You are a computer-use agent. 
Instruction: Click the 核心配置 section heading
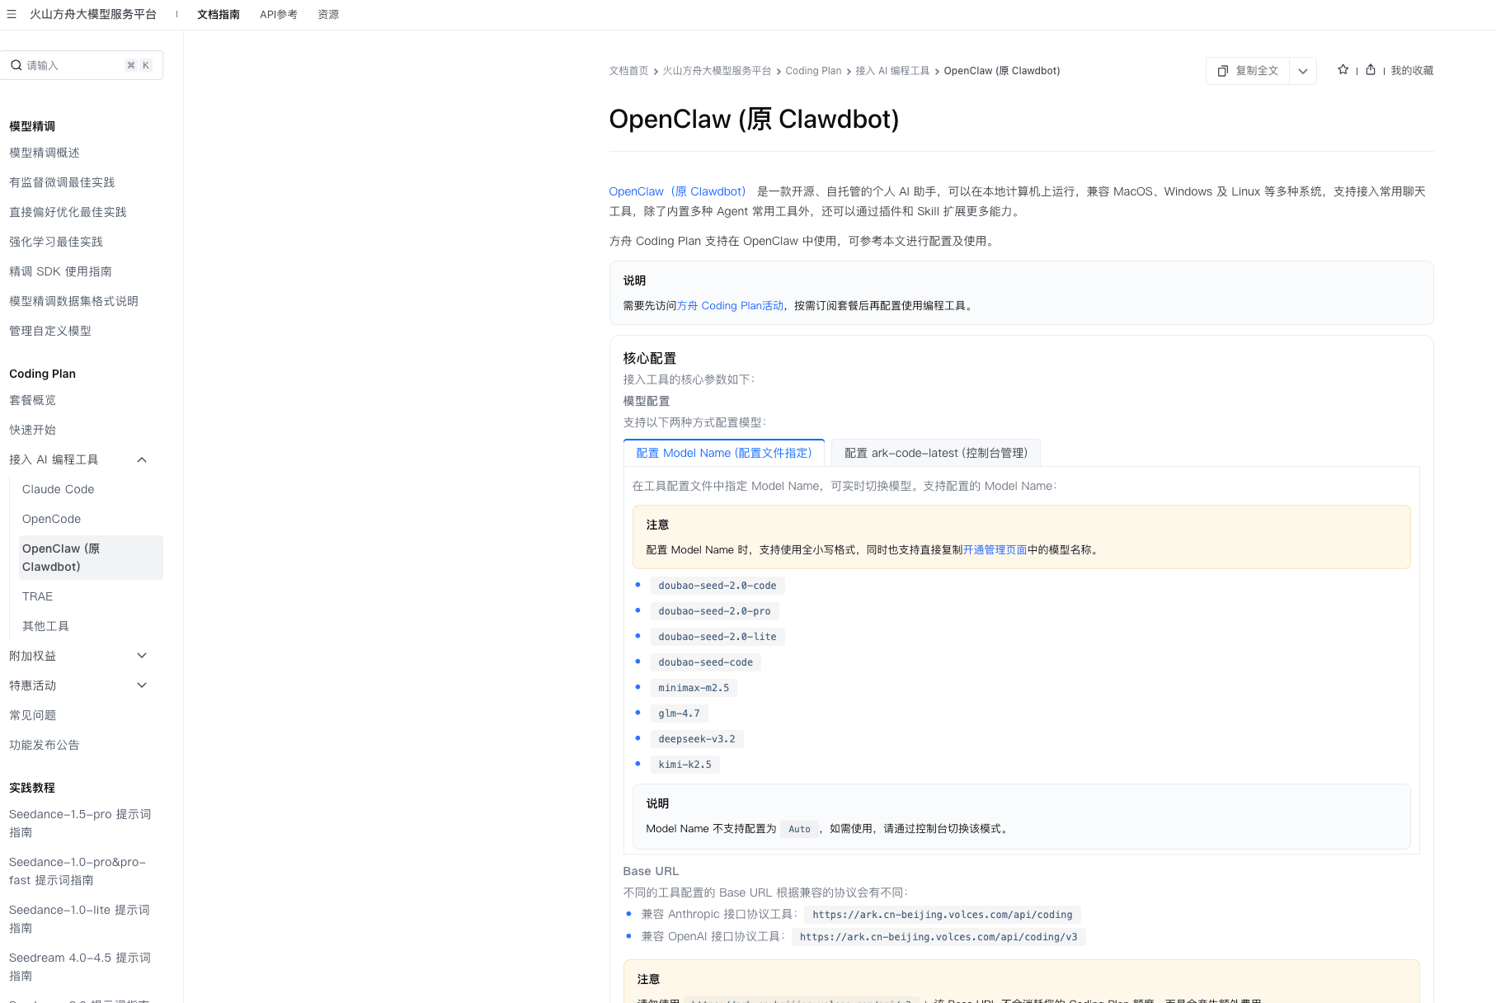click(x=650, y=358)
